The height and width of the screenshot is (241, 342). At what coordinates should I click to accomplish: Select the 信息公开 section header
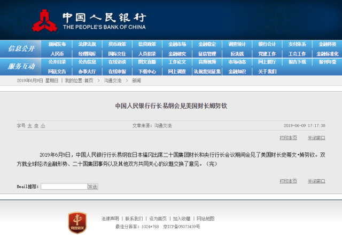point(21,49)
